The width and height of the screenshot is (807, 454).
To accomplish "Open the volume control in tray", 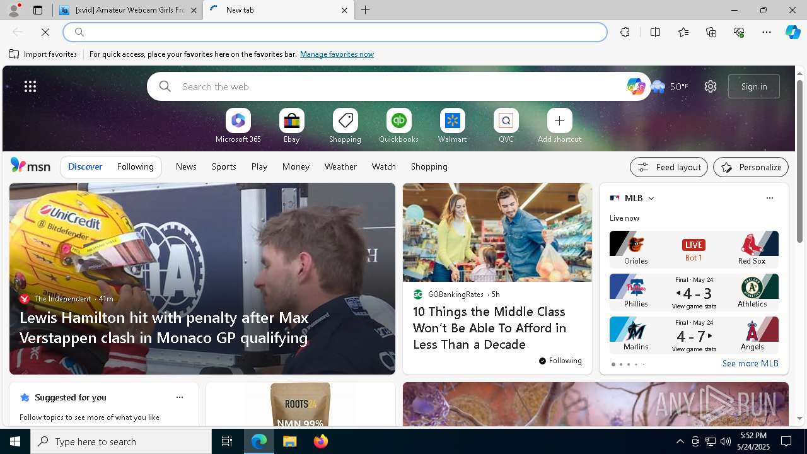I will (x=726, y=441).
